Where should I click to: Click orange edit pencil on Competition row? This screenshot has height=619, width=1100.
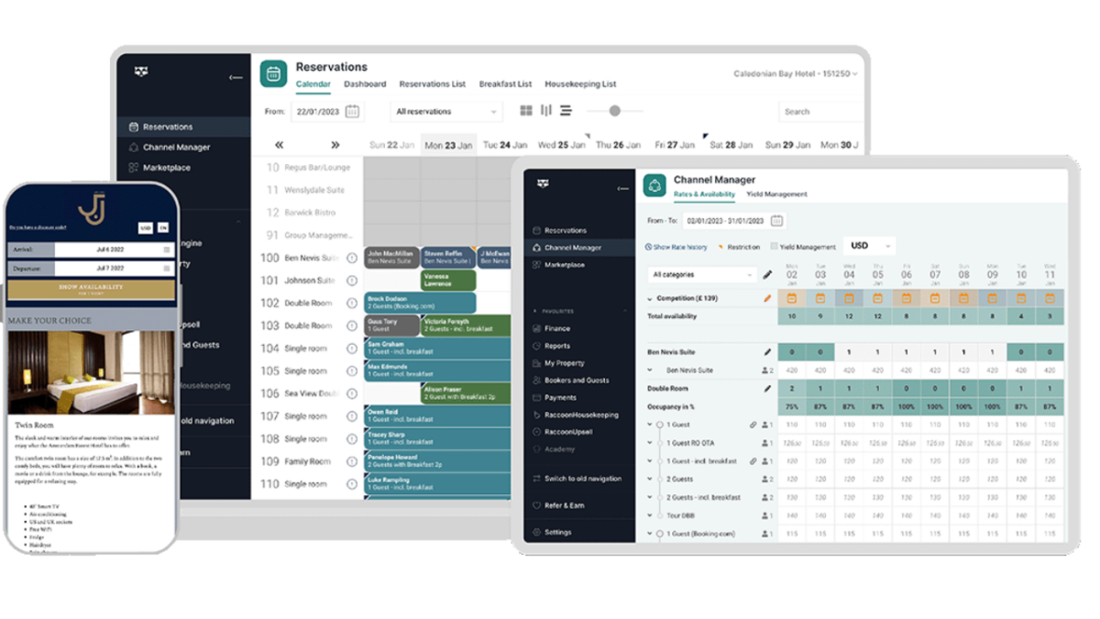coord(767,298)
